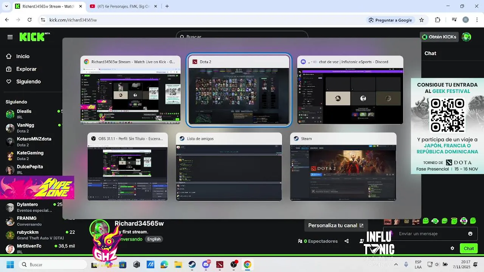
Task: Click the Richard34565w channel name
Action: click(139, 224)
